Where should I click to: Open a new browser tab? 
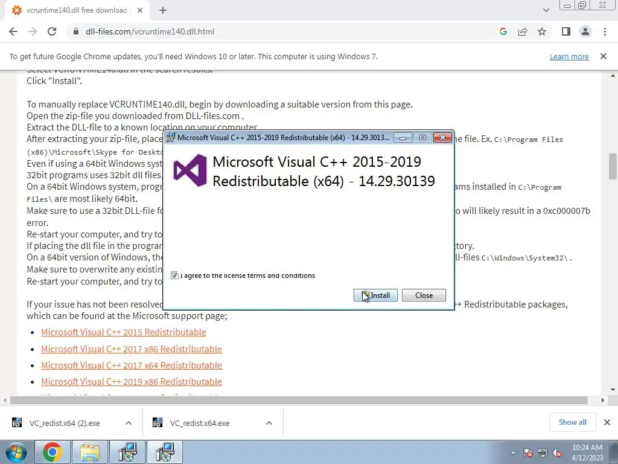[x=163, y=10]
